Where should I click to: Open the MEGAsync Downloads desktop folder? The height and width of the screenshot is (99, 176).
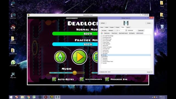coord(13,40)
